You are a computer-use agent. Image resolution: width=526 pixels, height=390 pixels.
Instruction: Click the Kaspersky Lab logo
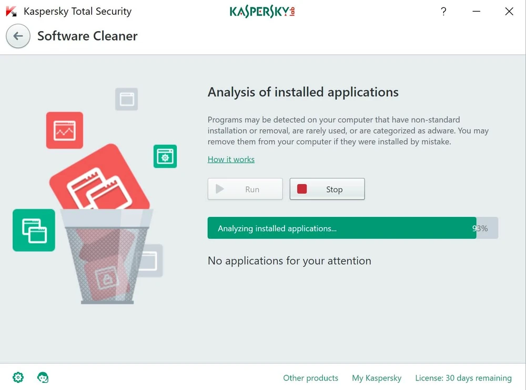coord(261,11)
